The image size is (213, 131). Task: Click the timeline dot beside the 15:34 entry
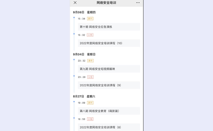click(x=74, y=17)
